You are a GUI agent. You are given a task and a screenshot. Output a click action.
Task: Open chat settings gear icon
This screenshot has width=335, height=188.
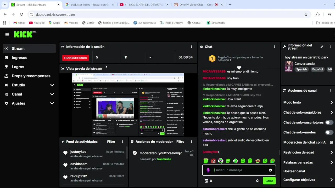click(257, 181)
